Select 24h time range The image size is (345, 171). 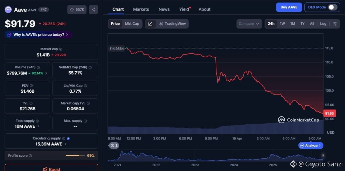coord(271,24)
